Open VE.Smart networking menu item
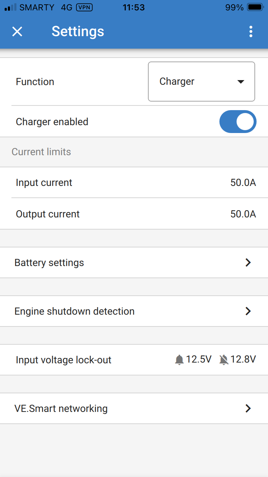Screen dimensions: 268x477 click(x=61, y=408)
